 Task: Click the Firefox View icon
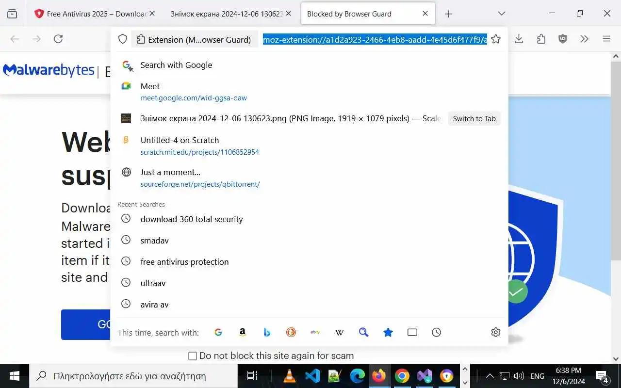coord(12,14)
